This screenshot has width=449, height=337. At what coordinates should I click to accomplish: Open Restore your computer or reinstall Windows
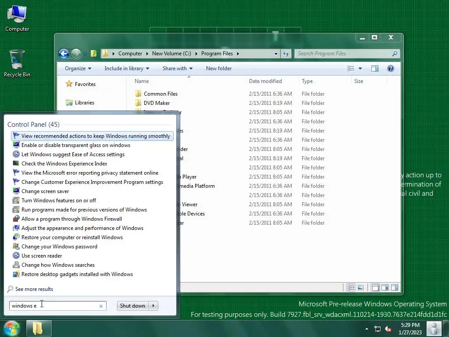click(68, 237)
